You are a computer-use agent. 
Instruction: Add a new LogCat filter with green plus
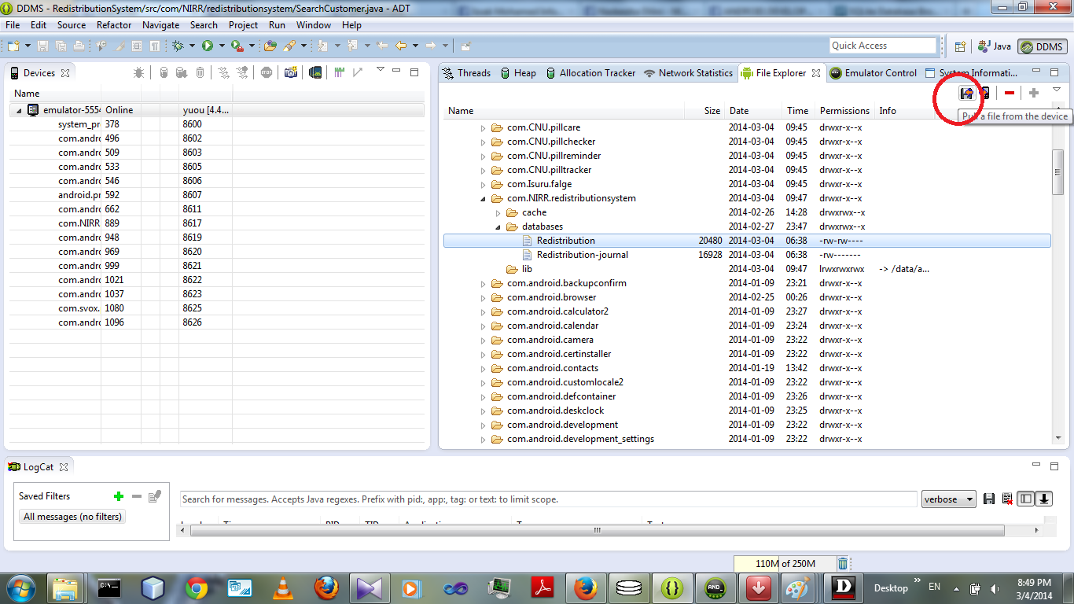coord(119,496)
